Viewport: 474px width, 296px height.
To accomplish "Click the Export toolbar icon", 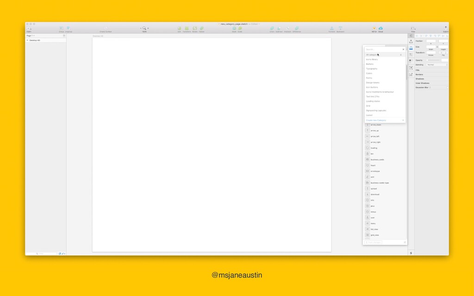I will point(446,28).
